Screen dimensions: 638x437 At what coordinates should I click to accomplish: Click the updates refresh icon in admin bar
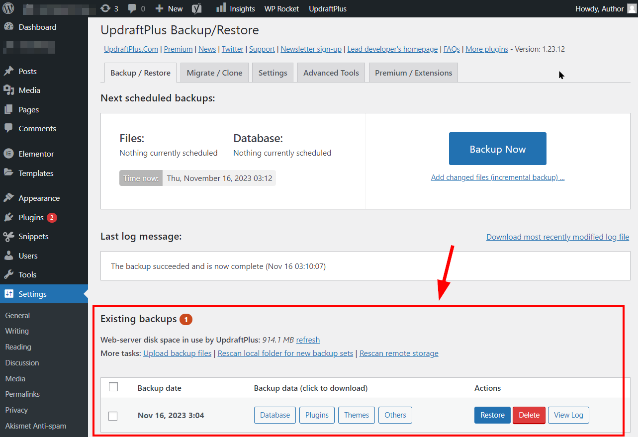pyautogui.click(x=105, y=8)
